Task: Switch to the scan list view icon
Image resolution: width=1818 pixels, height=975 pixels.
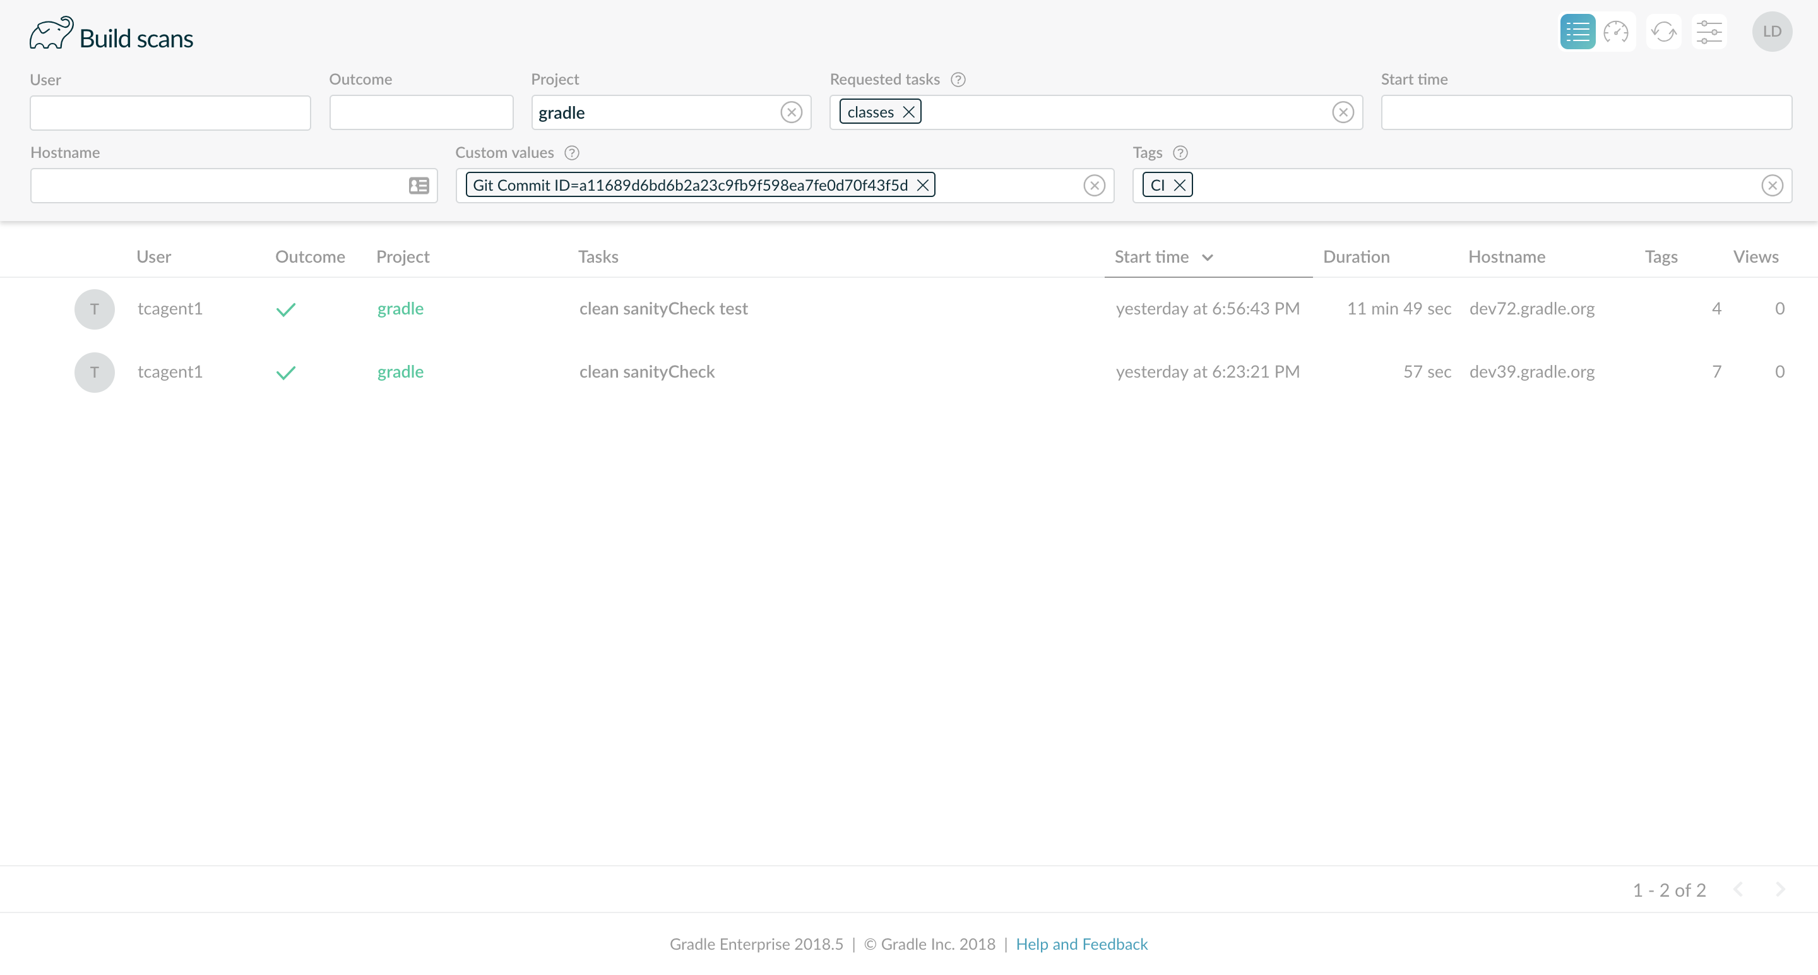Action: tap(1577, 32)
